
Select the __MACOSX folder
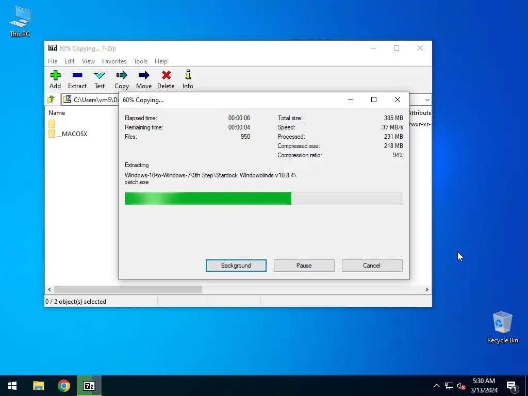click(68, 134)
